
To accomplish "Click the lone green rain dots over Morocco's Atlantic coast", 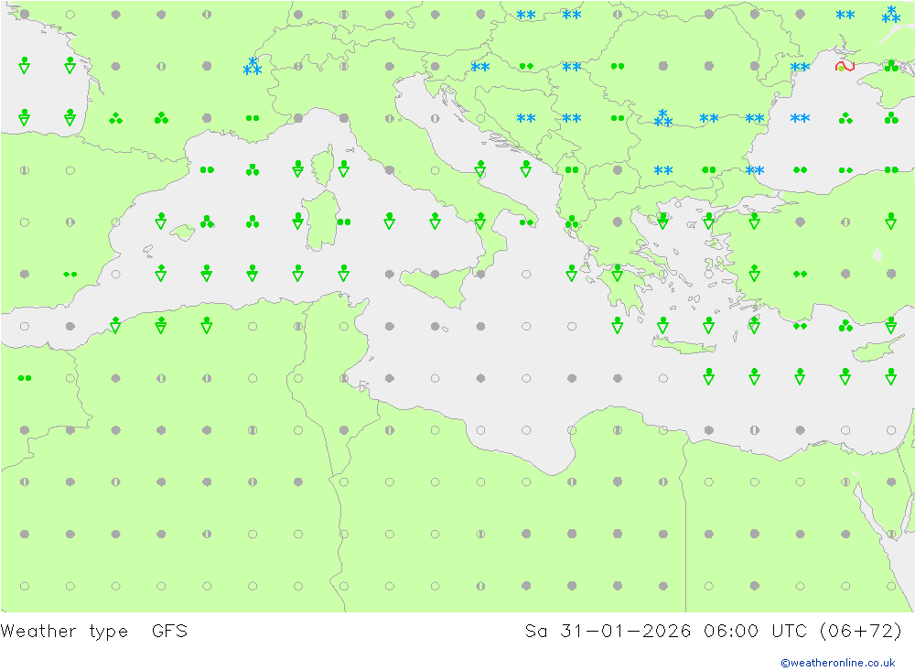I will tap(25, 378).
